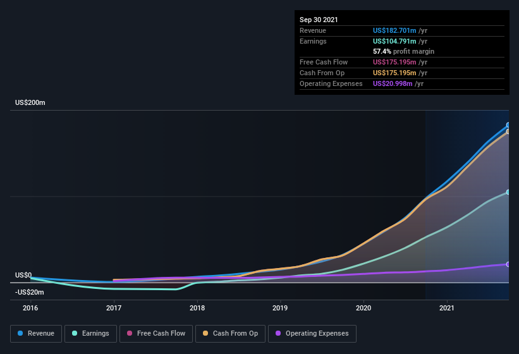Click the US$175.195m Cash From Op value

[394, 73]
